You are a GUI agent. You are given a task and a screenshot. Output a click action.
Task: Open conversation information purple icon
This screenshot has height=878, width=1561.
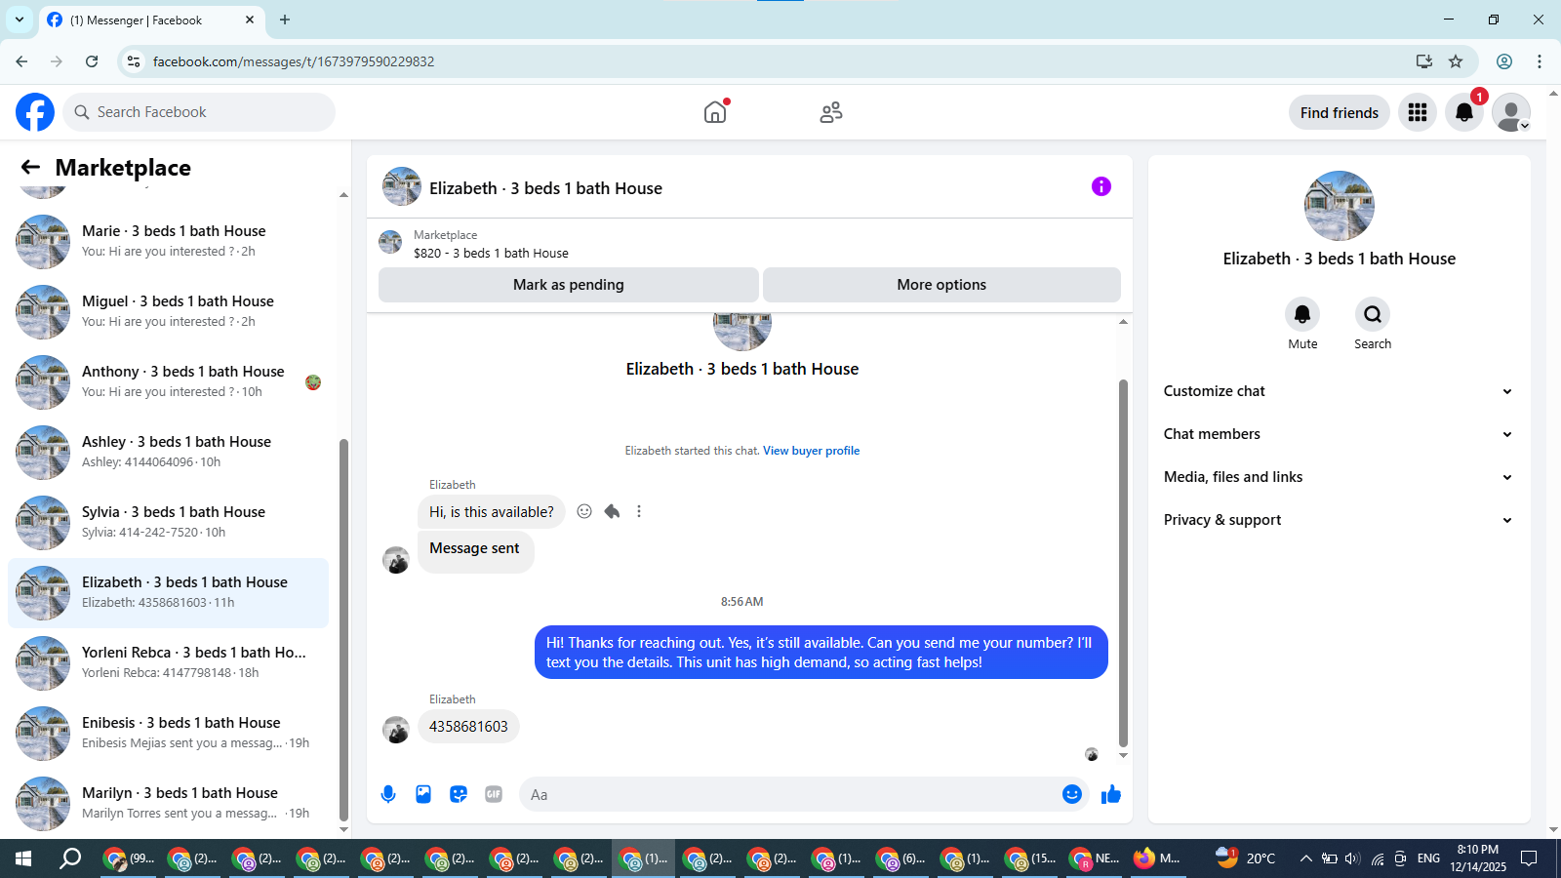1101,186
